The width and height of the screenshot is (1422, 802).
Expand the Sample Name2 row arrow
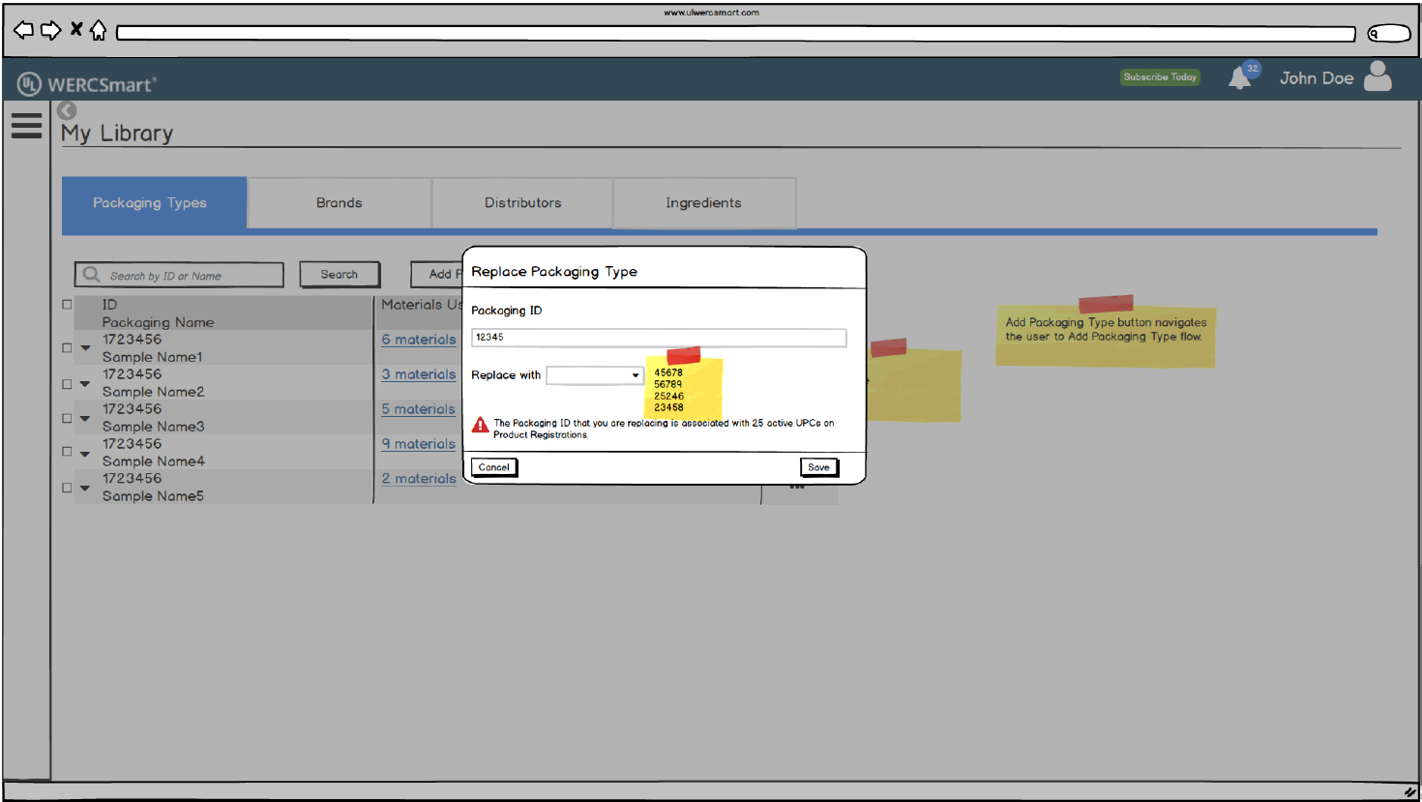pos(85,384)
